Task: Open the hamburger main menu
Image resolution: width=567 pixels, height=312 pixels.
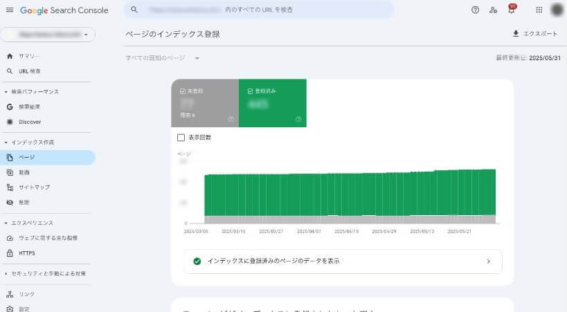Action: pyautogui.click(x=10, y=10)
